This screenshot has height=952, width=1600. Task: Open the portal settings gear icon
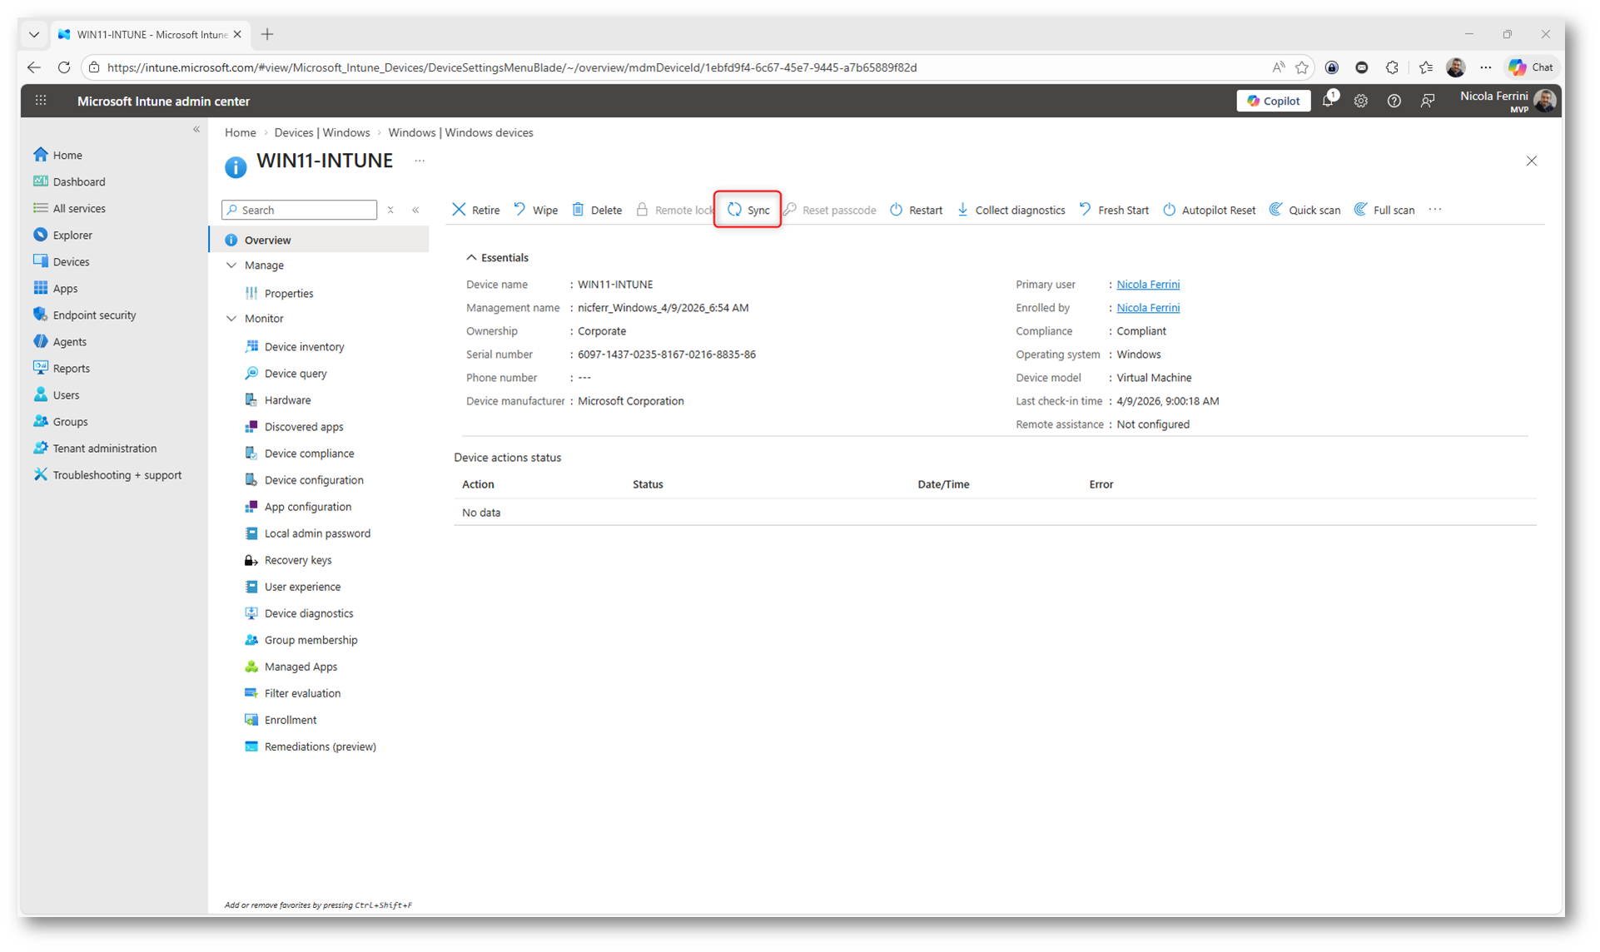[1360, 101]
